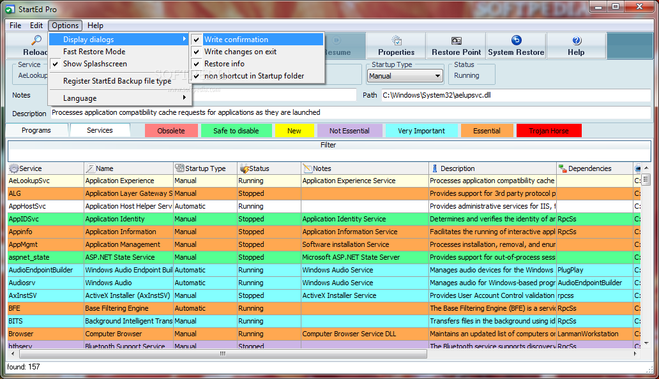Click the Not Essential purple swatch
The image size is (659, 379).
tap(350, 131)
